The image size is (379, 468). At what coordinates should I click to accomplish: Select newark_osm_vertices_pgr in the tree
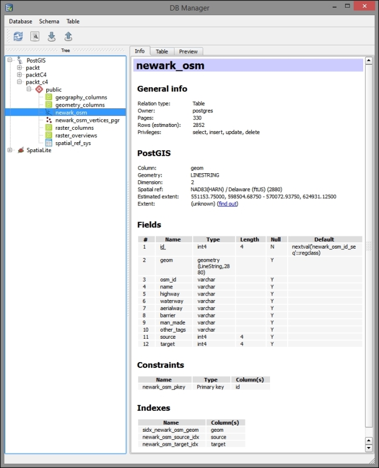tap(87, 121)
